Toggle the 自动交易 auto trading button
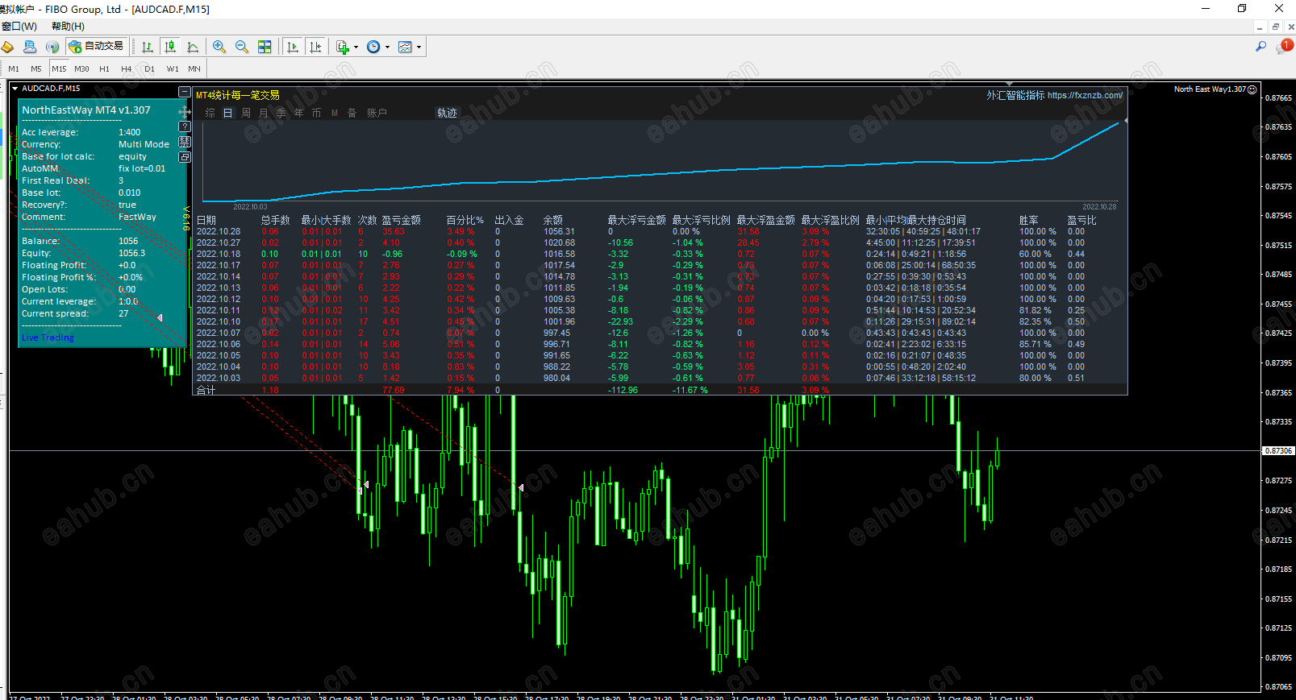This screenshot has width=1296, height=700. (97, 47)
